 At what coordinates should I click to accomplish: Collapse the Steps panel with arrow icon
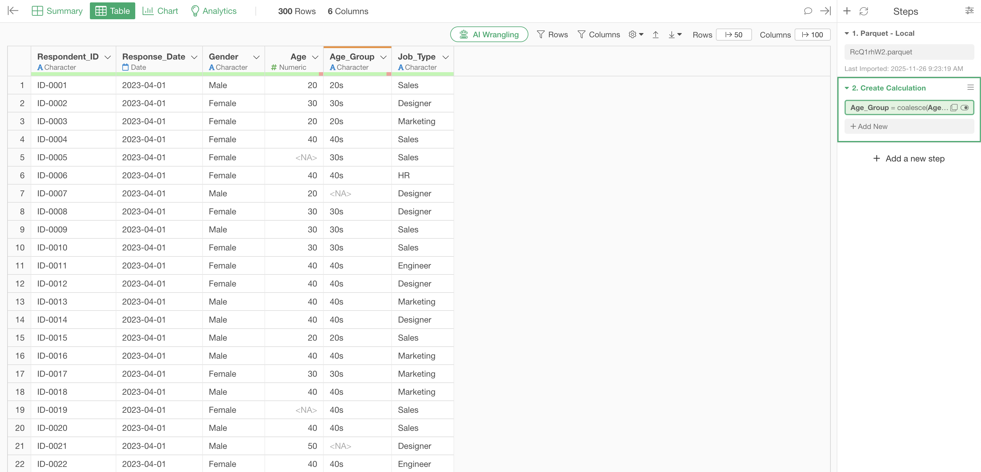[x=825, y=11]
